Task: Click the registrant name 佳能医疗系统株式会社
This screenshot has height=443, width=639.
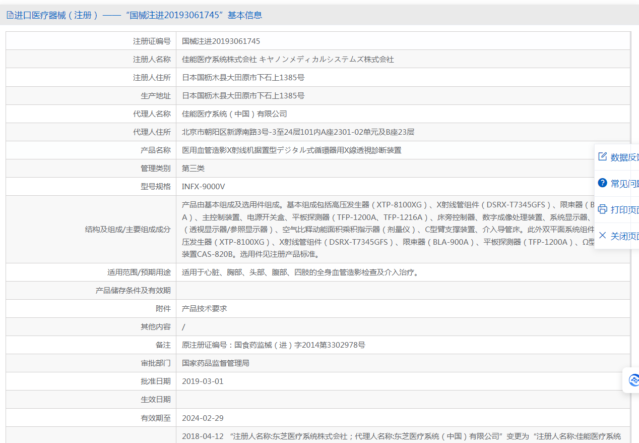Action: [x=219, y=59]
